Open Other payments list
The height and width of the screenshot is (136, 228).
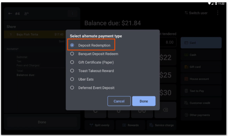point(201,115)
